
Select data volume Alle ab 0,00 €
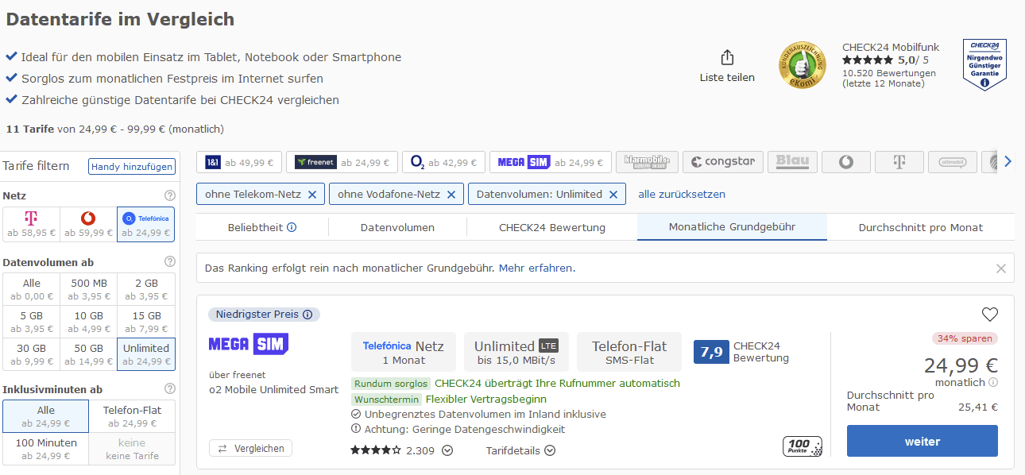pos(31,289)
